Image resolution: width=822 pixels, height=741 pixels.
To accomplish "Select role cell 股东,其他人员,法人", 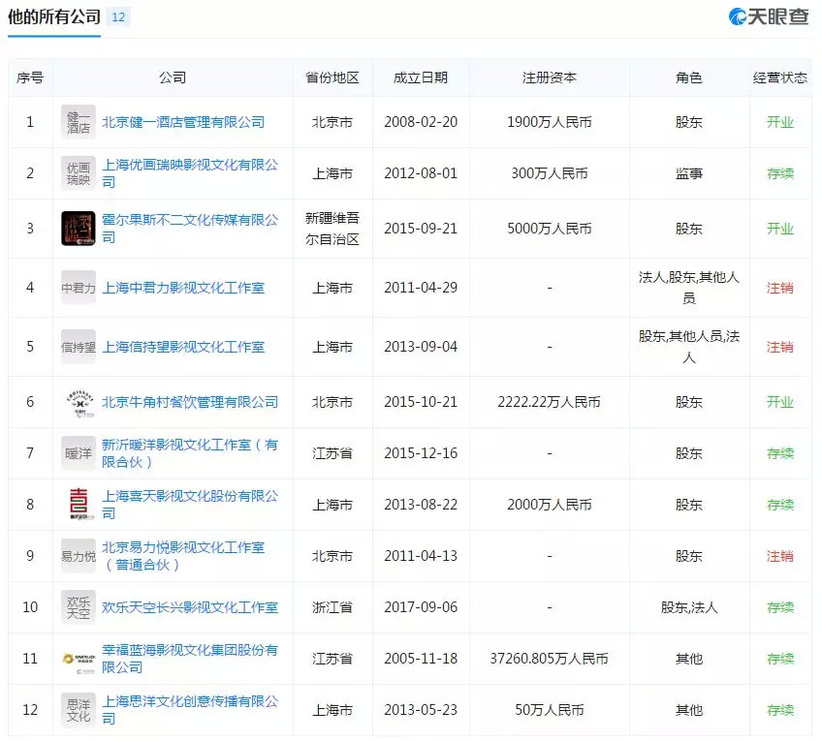I will (689, 347).
